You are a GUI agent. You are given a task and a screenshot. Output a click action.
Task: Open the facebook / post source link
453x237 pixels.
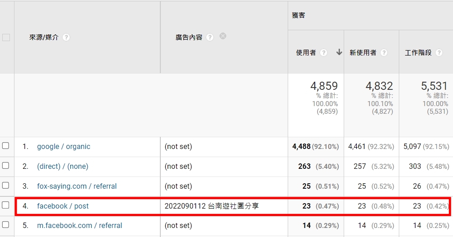(63, 206)
